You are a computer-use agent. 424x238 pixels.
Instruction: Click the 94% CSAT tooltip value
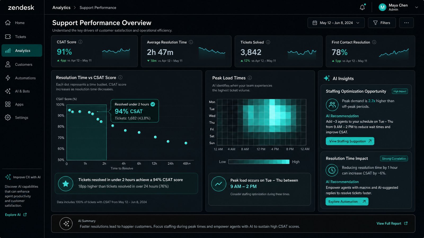pos(129,111)
